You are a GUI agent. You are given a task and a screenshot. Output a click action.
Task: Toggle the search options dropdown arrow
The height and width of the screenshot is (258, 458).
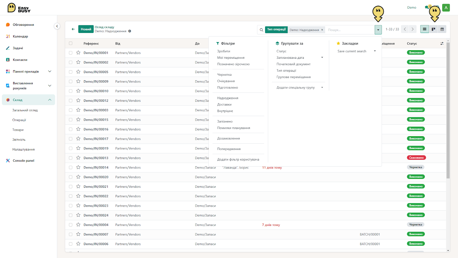tap(378, 30)
